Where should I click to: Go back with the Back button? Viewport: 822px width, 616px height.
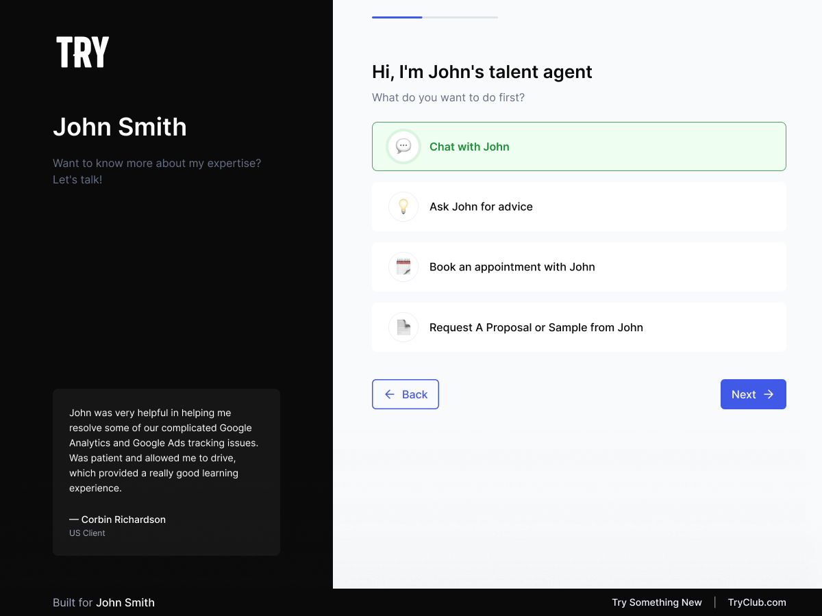pos(406,394)
